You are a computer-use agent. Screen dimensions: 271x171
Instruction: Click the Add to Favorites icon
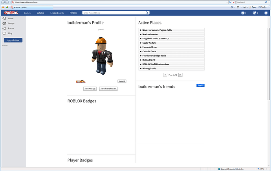point(7,7)
